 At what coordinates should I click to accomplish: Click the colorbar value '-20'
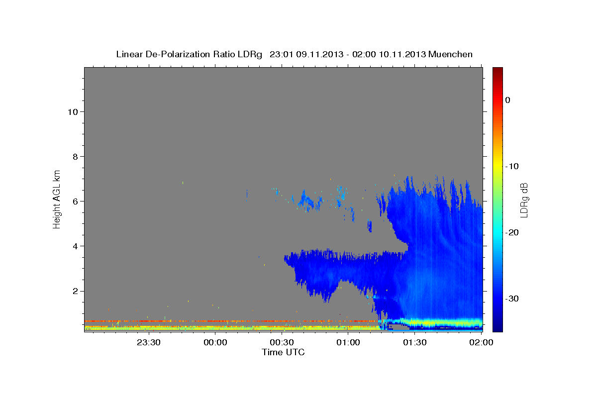(512, 232)
